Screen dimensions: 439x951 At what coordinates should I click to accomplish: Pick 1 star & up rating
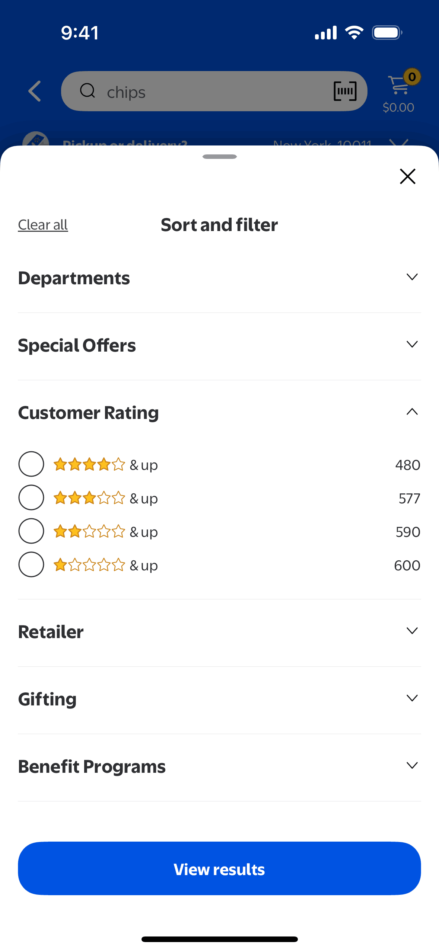[31, 565]
